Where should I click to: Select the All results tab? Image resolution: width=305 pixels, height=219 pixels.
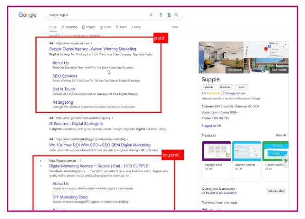53,27
